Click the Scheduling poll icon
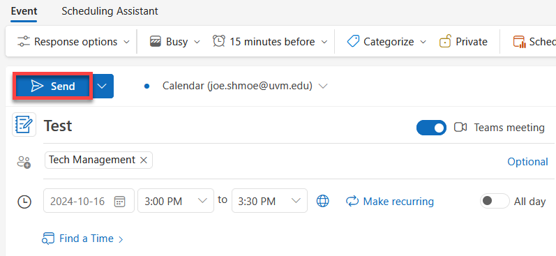The image size is (556, 256). [519, 41]
